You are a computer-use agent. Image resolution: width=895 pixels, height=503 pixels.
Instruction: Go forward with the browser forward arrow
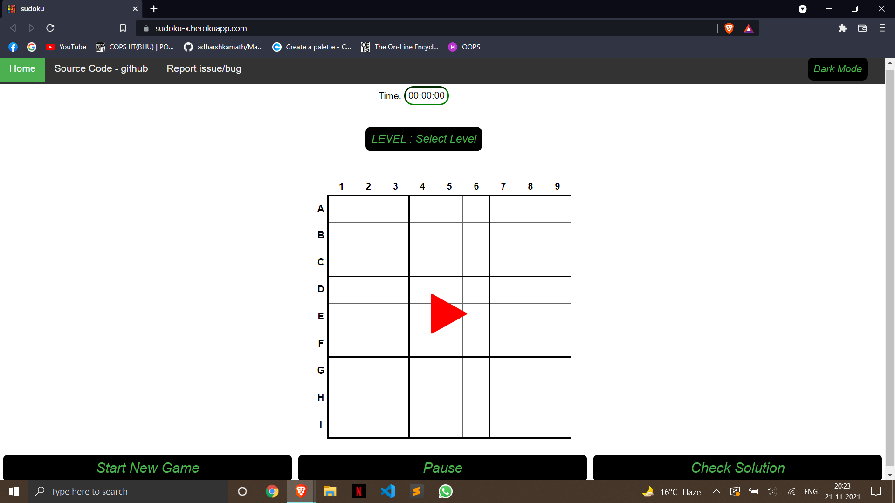click(x=31, y=28)
